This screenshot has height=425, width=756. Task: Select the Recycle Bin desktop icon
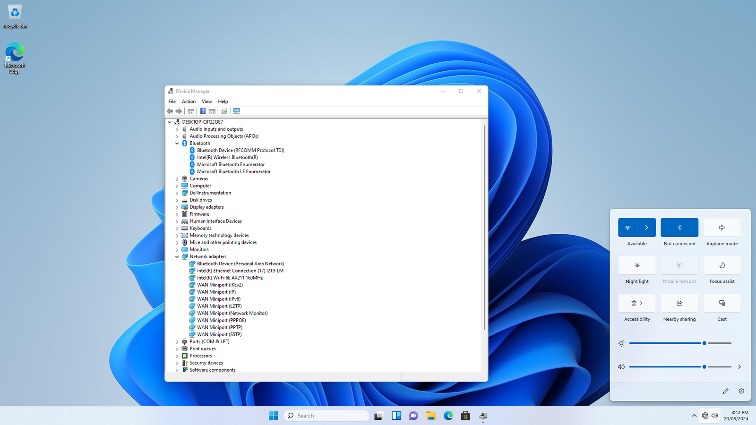pos(15,17)
